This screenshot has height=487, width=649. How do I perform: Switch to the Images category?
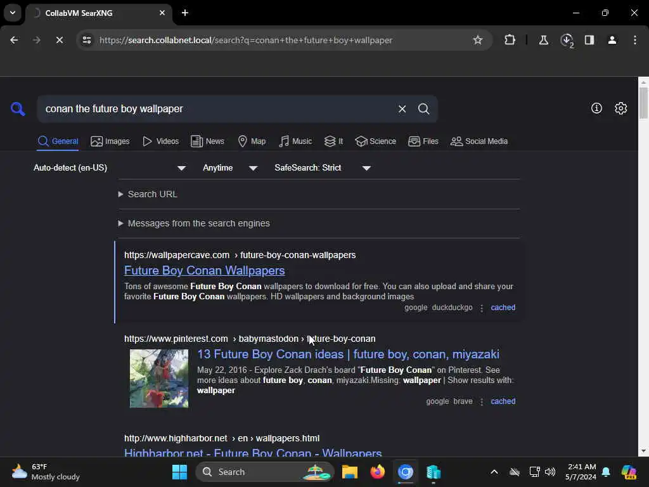pyautogui.click(x=110, y=141)
